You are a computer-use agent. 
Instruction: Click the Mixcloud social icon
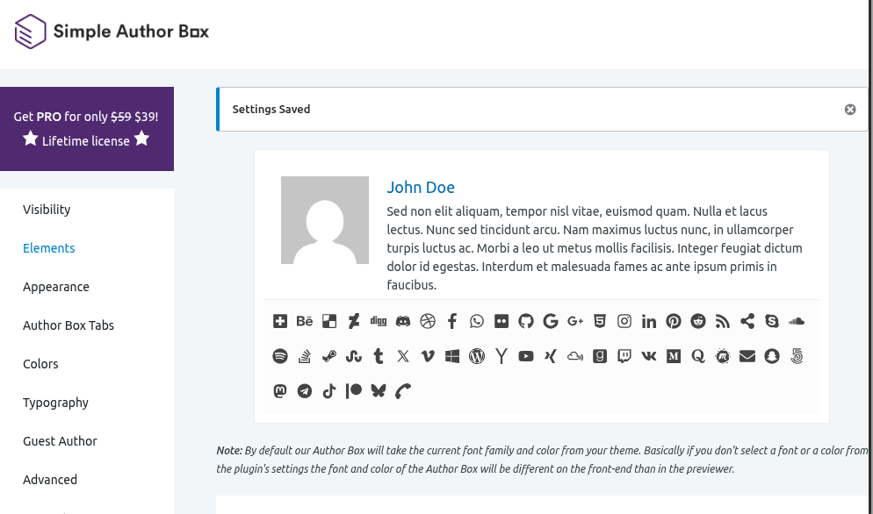click(x=575, y=356)
